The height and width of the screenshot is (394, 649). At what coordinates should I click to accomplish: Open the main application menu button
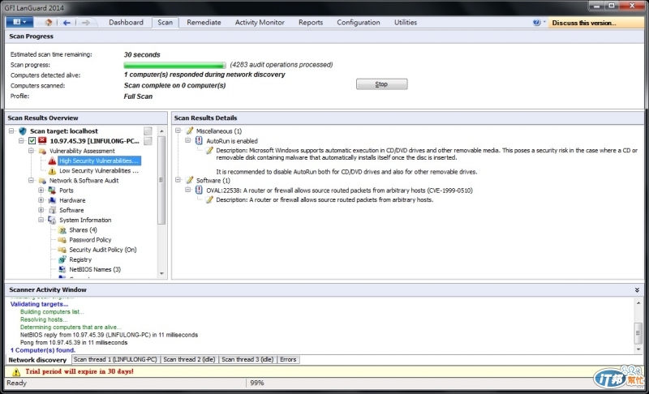tap(19, 22)
